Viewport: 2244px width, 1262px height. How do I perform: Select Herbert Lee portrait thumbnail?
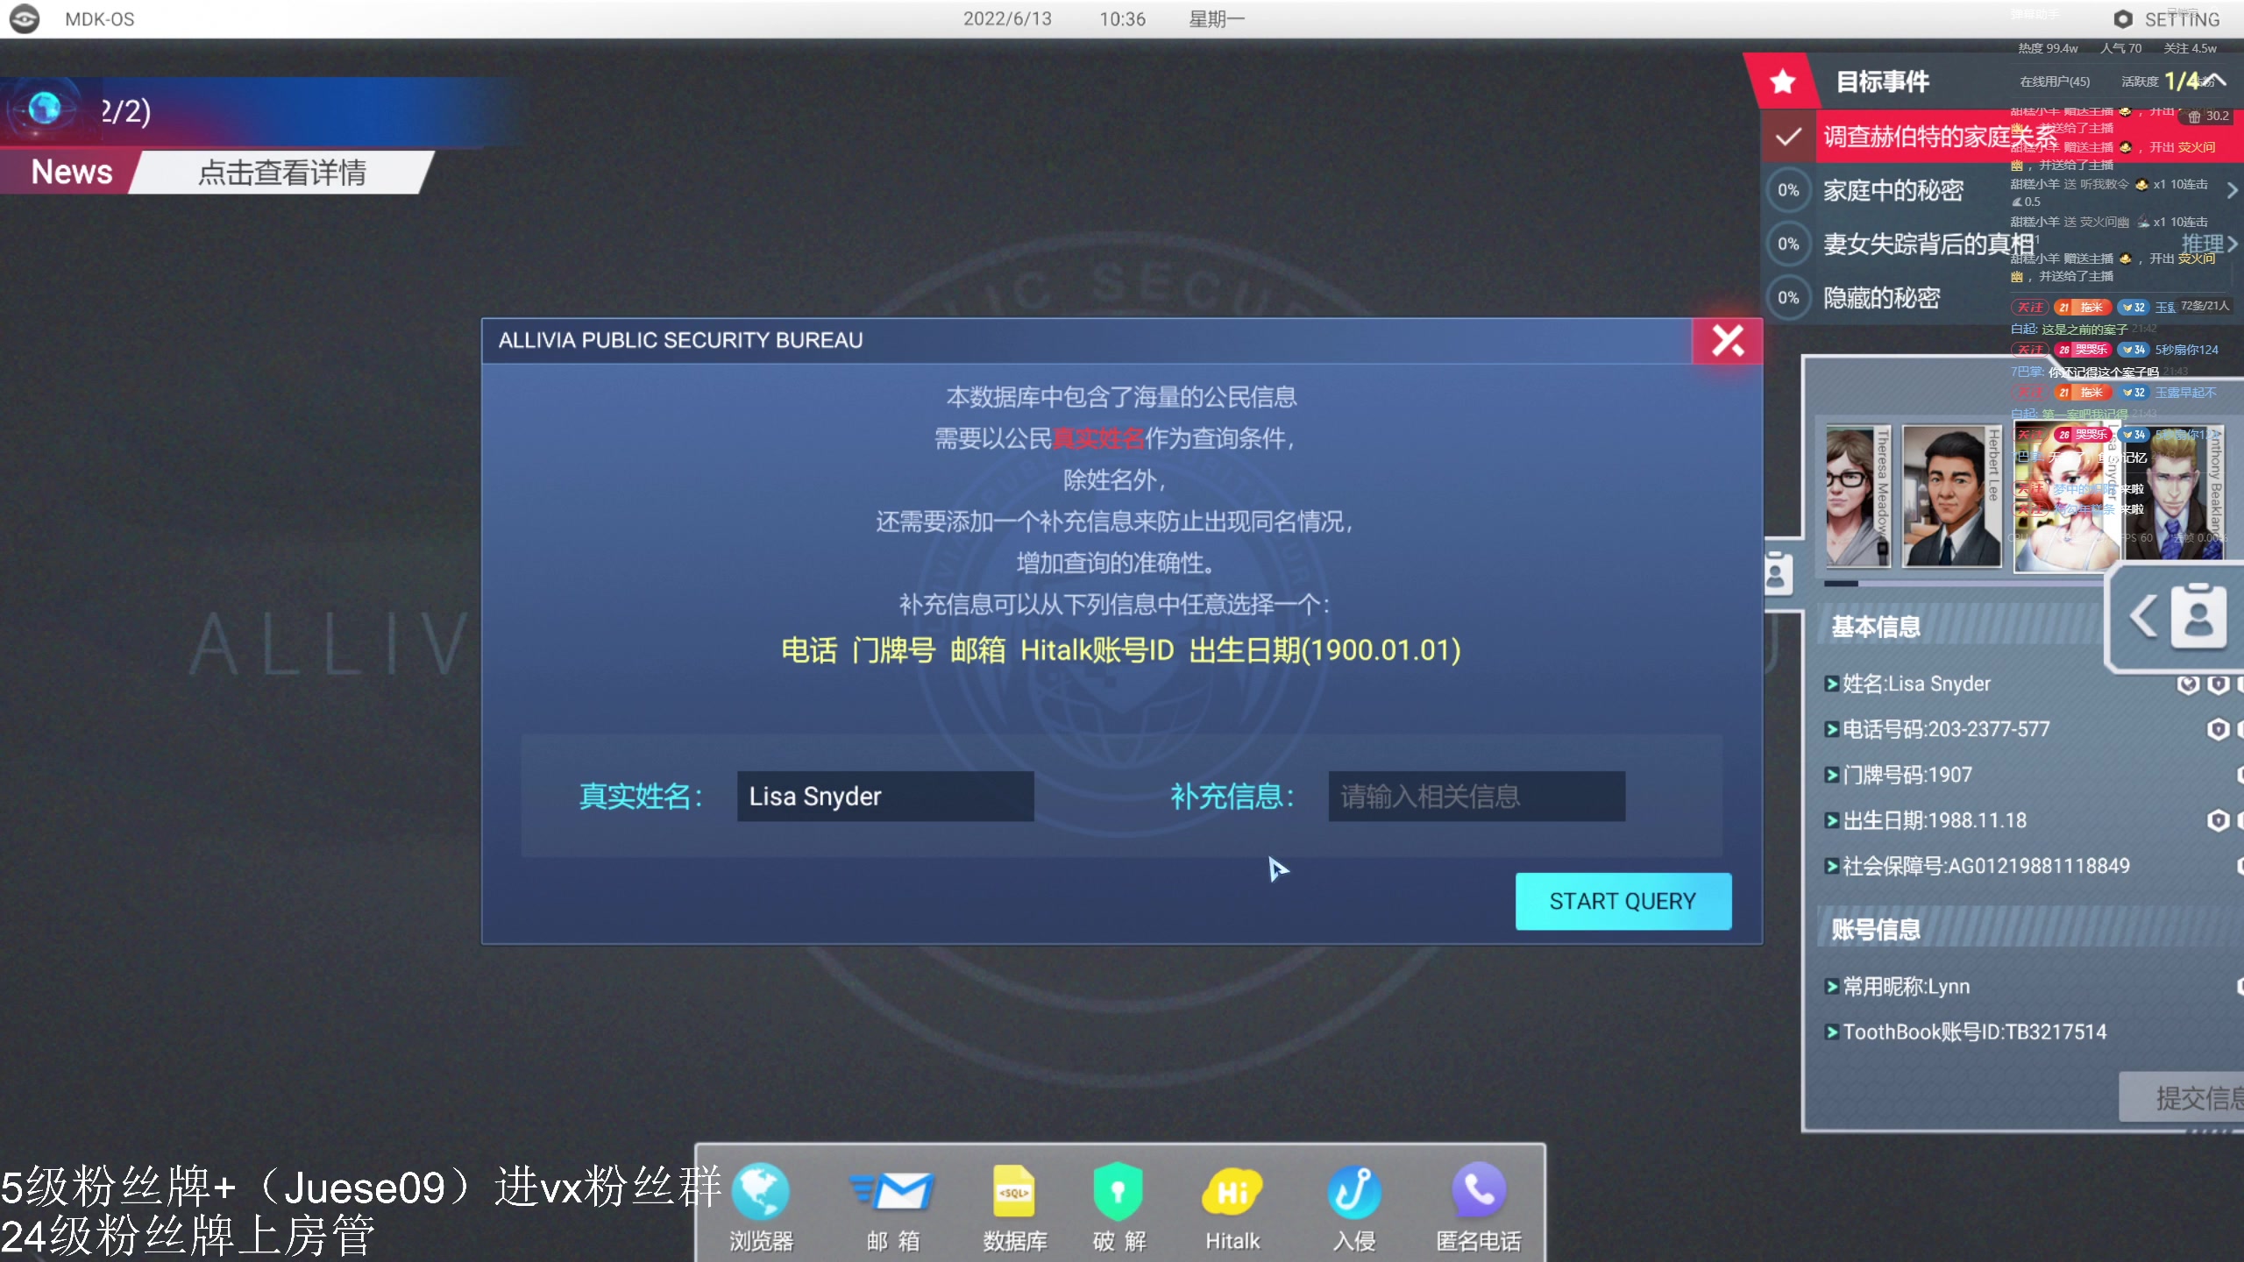pos(1951,497)
